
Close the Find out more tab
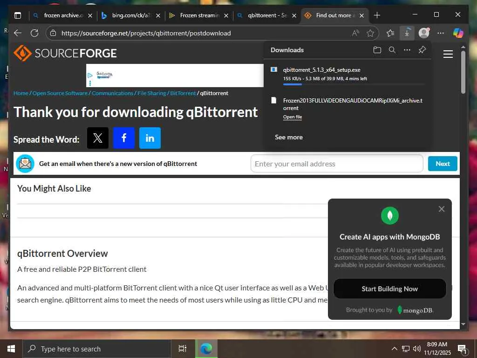pos(361,15)
